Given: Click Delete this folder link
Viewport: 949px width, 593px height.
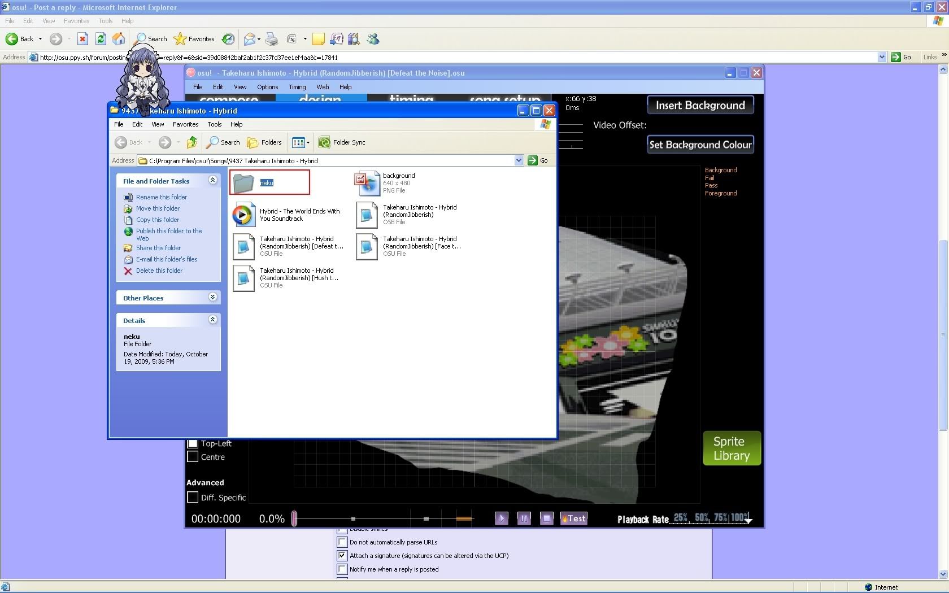Looking at the screenshot, I should pos(159,271).
